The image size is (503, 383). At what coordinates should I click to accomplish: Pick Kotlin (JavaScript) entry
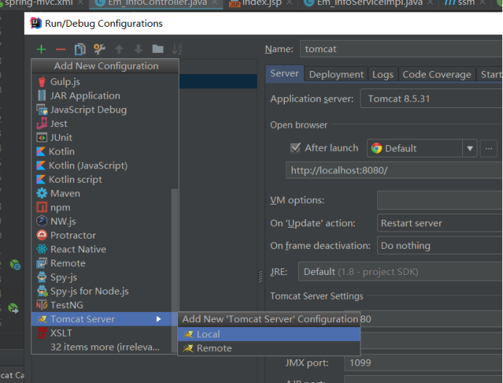click(x=105, y=165)
